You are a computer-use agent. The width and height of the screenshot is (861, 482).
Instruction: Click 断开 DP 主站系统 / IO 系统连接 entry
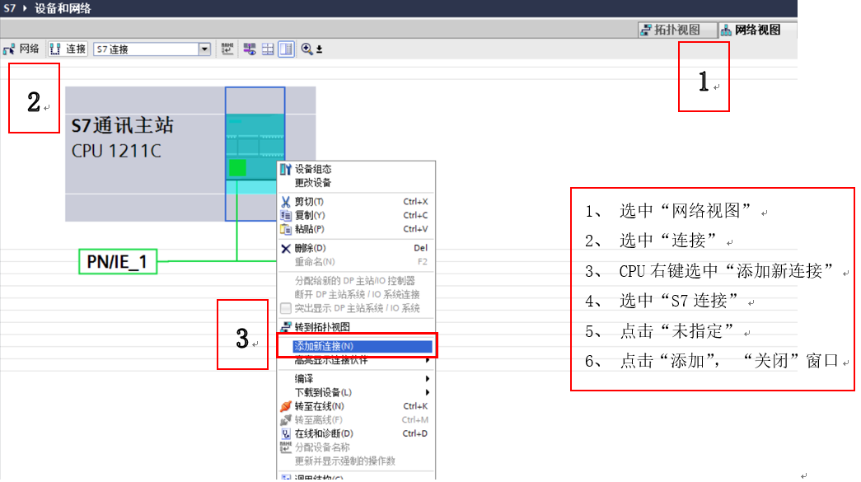click(x=357, y=294)
